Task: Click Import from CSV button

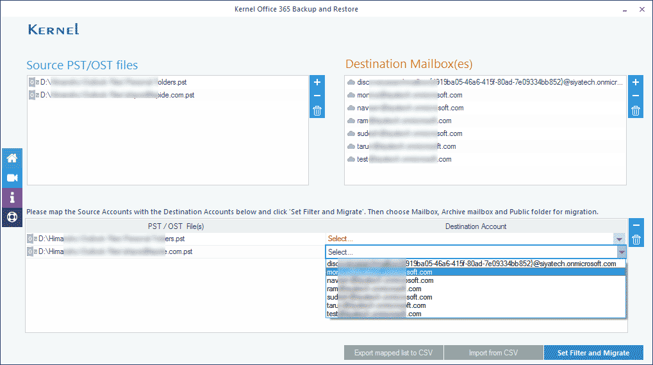Action: pos(493,353)
